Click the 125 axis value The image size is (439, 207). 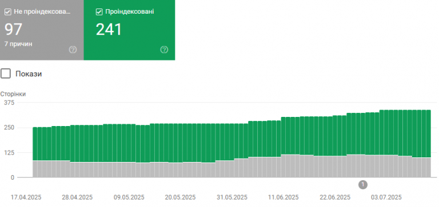(x=9, y=152)
